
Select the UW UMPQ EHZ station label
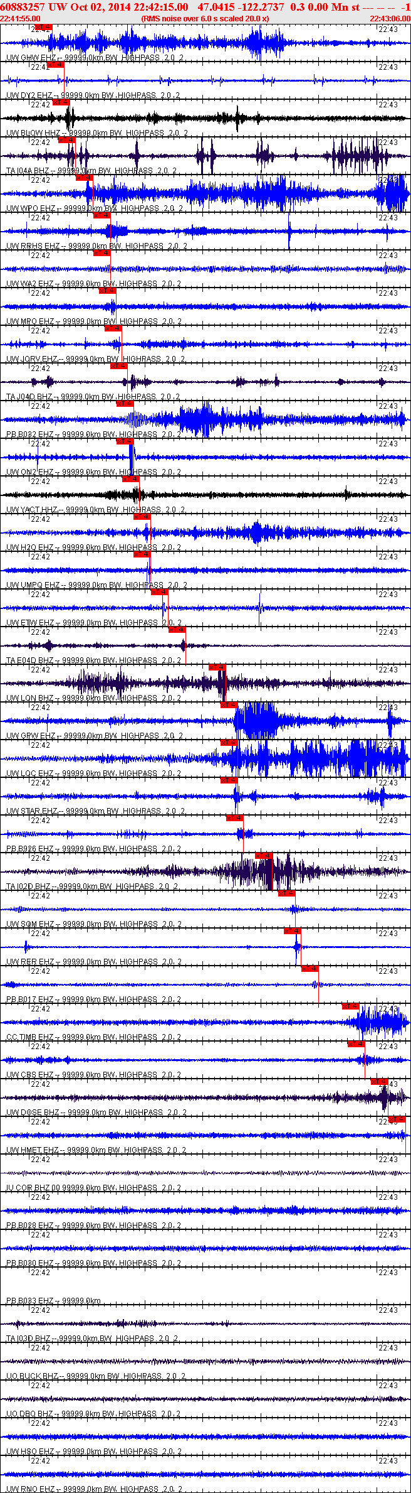pyautogui.click(x=34, y=585)
